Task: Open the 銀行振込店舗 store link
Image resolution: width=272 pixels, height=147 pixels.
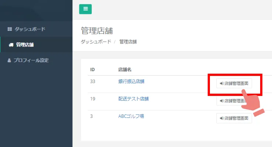Action: point(131,81)
